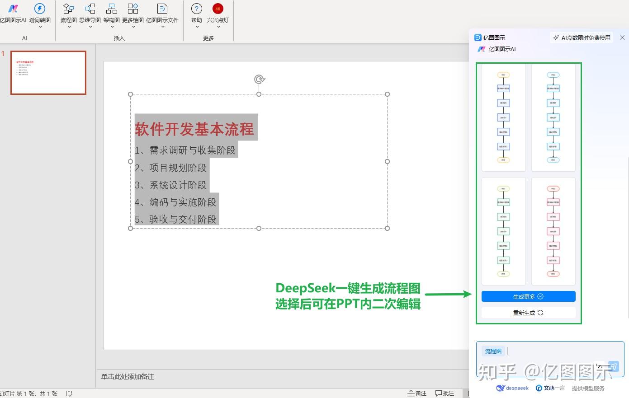Click the 划词转图 lightning icon
Viewport: 629px width, 398px height.
[40, 9]
